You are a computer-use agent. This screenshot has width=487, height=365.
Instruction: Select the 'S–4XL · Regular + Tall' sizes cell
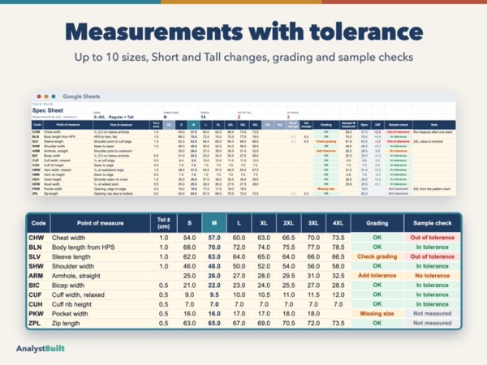pyautogui.click(x=114, y=117)
